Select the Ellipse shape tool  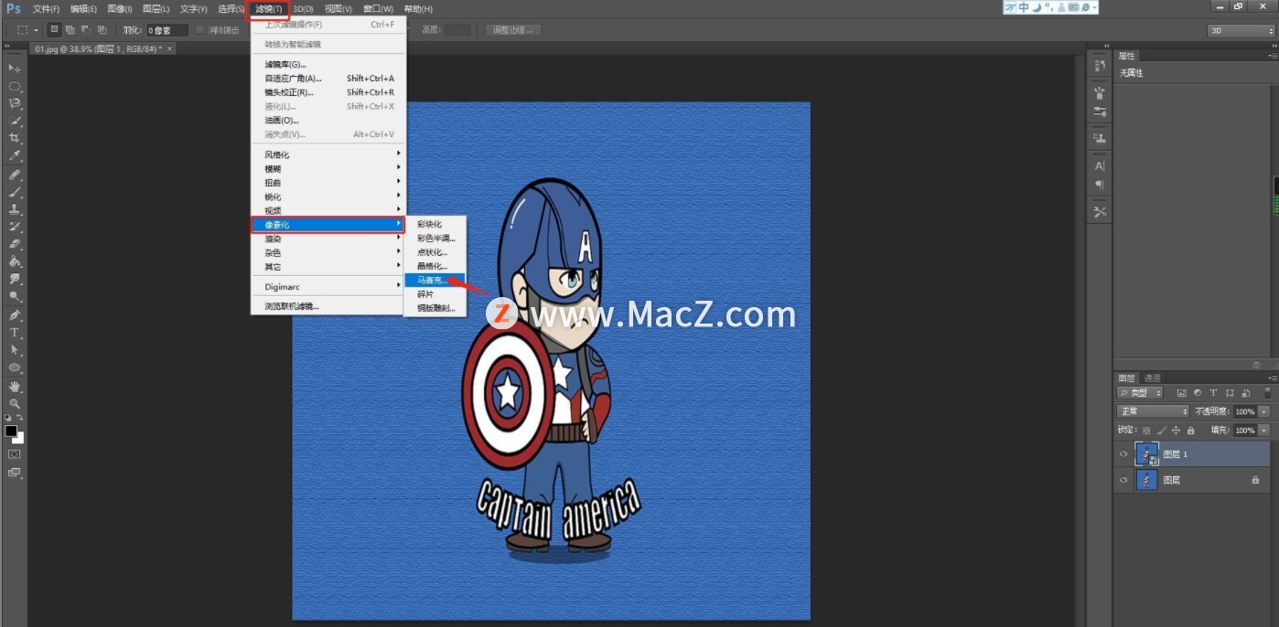pyautogui.click(x=15, y=367)
